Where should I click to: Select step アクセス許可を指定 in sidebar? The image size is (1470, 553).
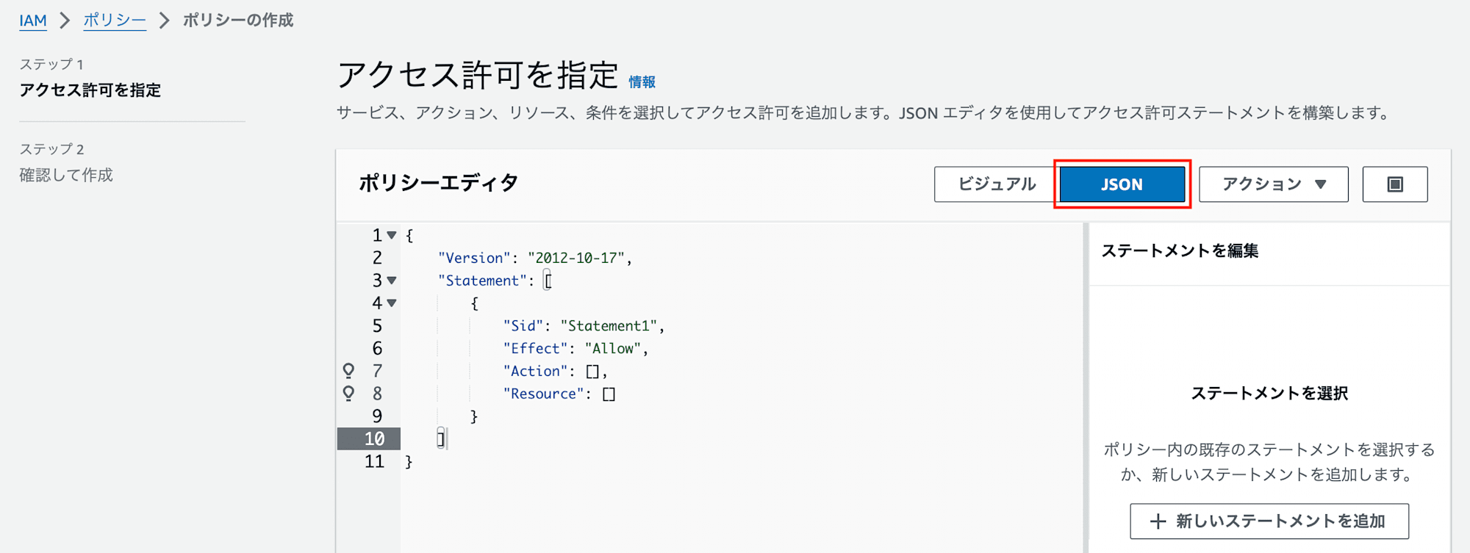90,90
